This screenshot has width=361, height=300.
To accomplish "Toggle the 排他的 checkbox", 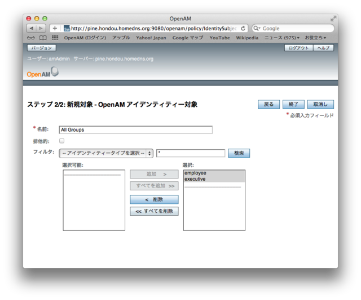I will pyautogui.click(x=62, y=141).
